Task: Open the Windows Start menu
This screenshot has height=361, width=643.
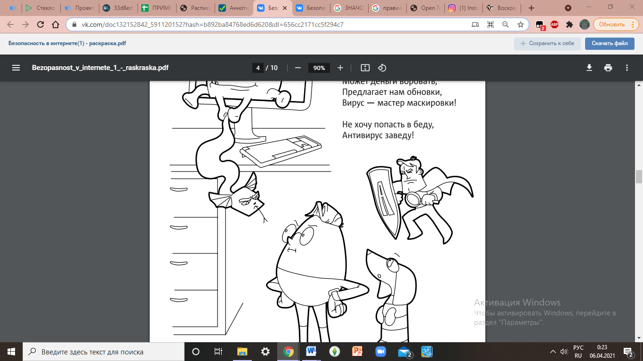Action: pos(11,352)
